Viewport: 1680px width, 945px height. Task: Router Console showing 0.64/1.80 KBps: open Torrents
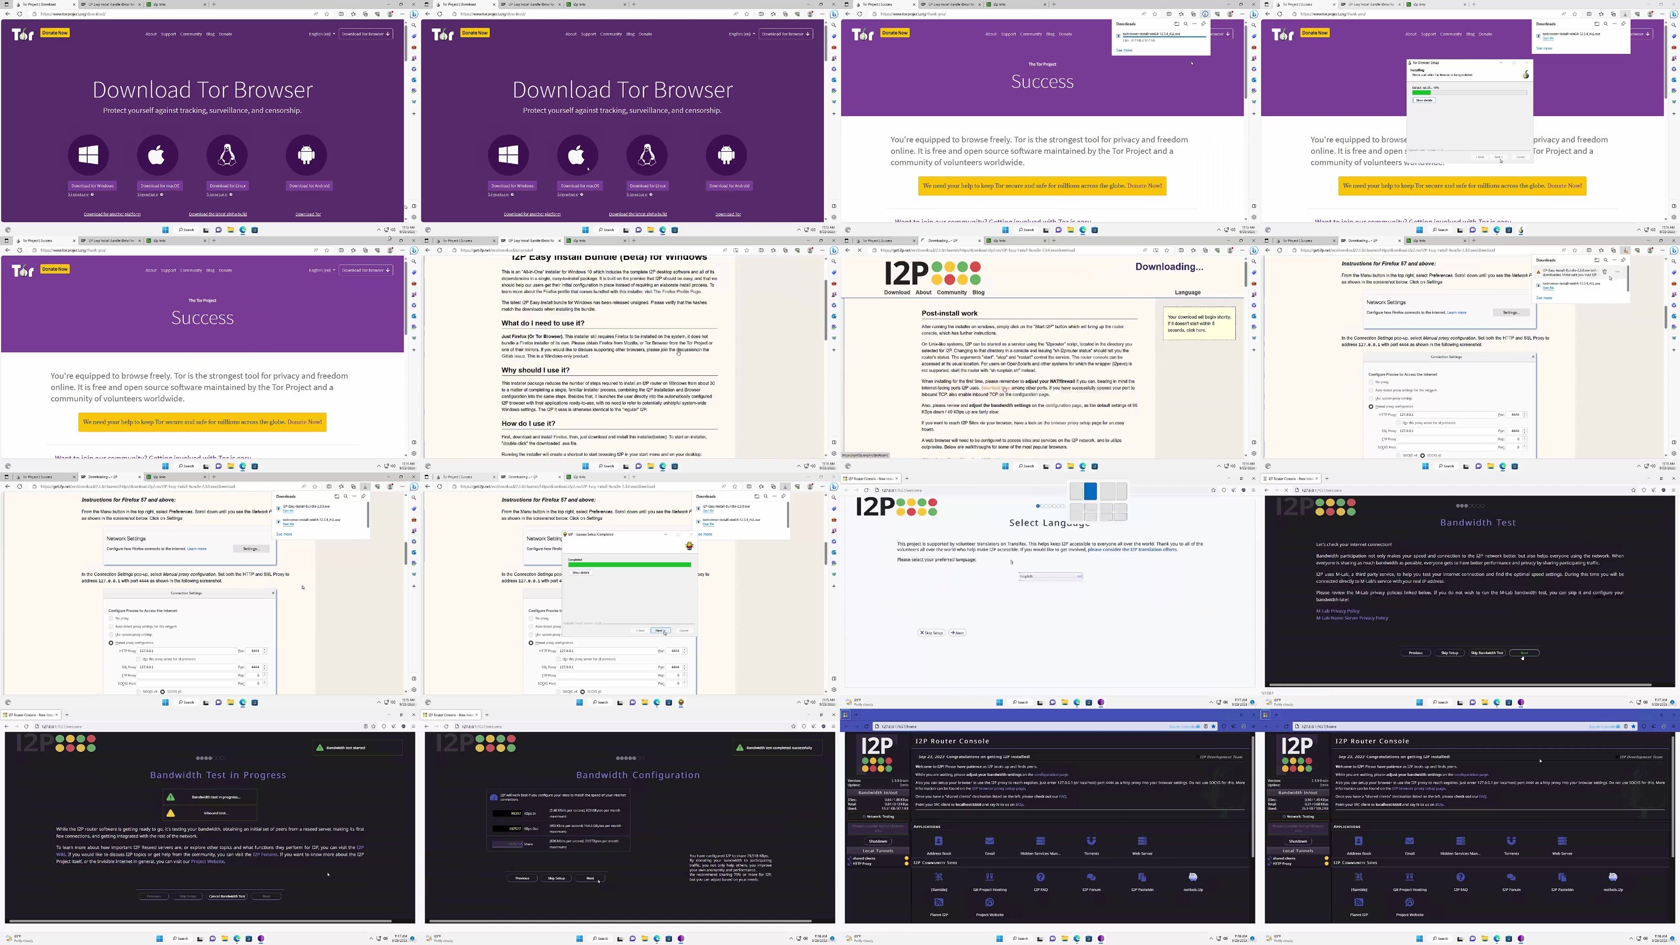(1091, 845)
